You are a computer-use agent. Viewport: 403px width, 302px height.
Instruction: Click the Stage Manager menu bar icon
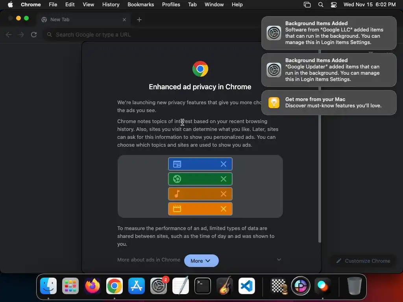coord(307,5)
